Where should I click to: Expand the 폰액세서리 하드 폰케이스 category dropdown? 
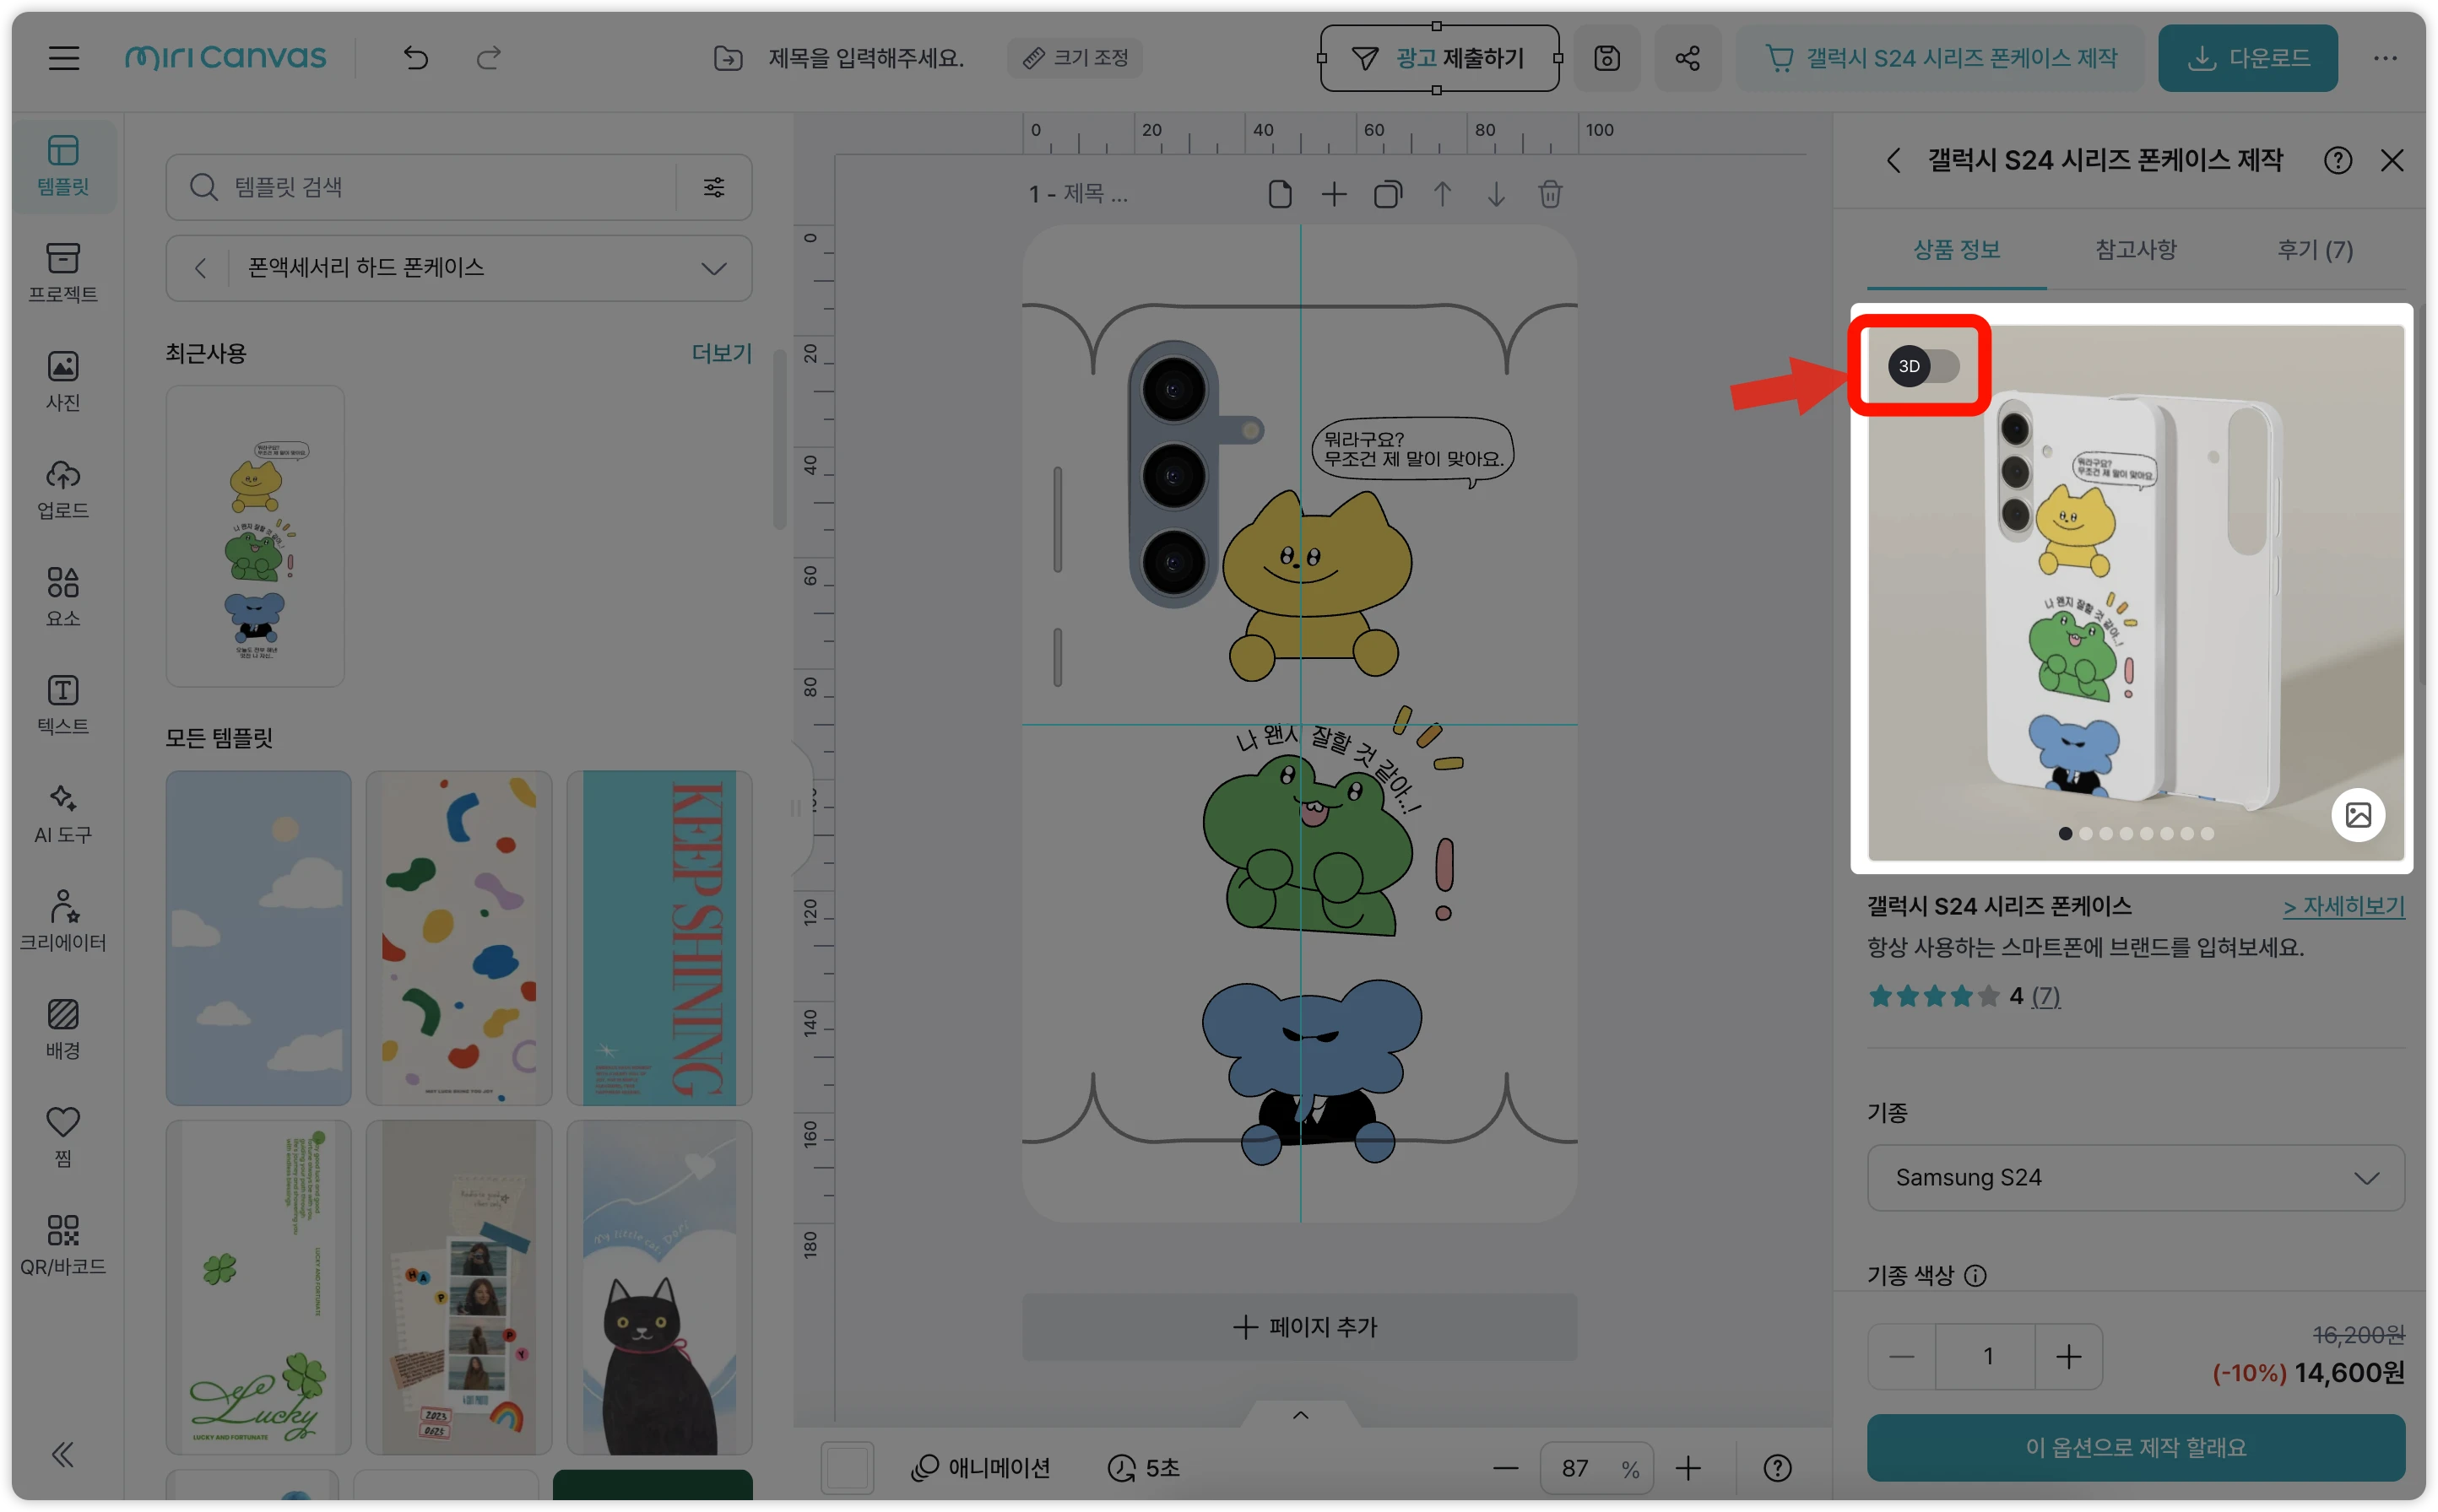[x=712, y=268]
